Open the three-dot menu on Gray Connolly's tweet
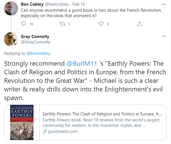Screen dimensions: 171x144 pyautogui.click(x=164, y=36)
